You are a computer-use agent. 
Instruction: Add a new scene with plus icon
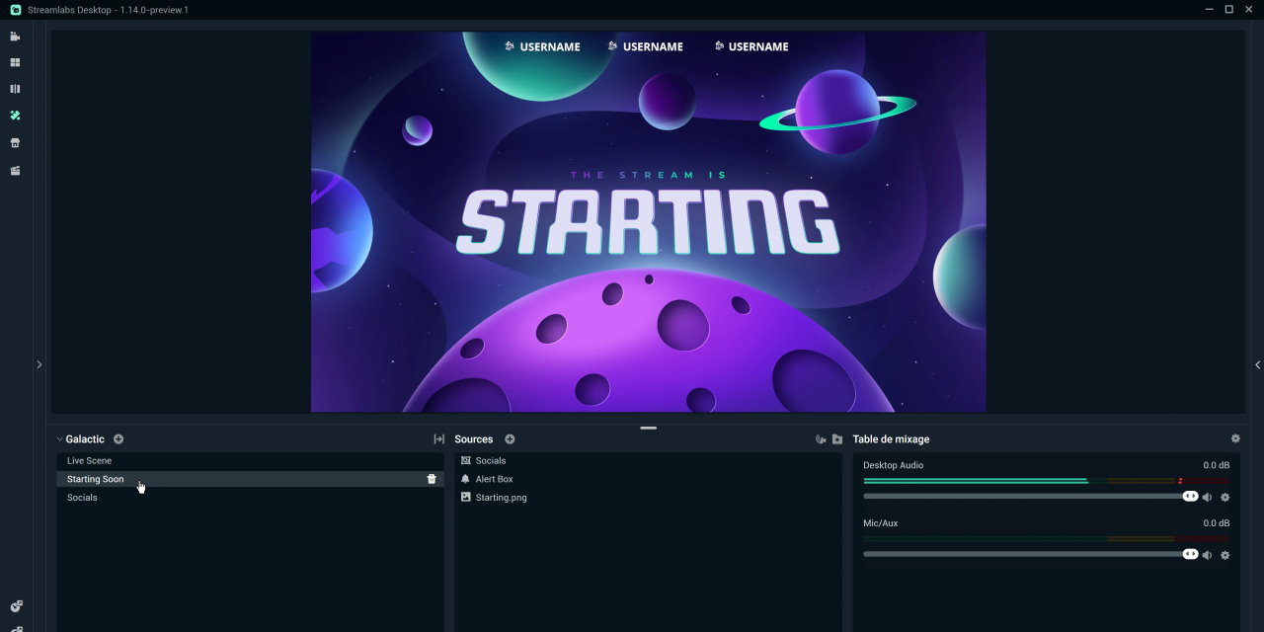[118, 439]
